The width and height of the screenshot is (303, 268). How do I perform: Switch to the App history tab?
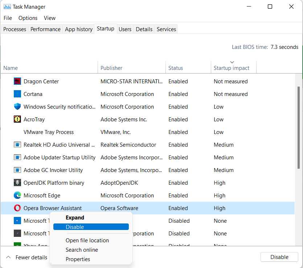click(x=79, y=29)
